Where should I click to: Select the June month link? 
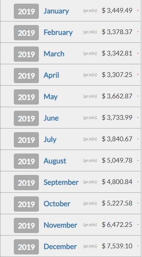51,118
